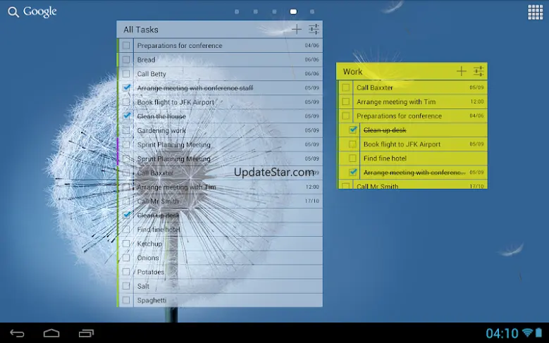Viewport: 549px width, 343px height.
Task: Add a new task in All Tasks widget
Action: [x=296, y=30]
